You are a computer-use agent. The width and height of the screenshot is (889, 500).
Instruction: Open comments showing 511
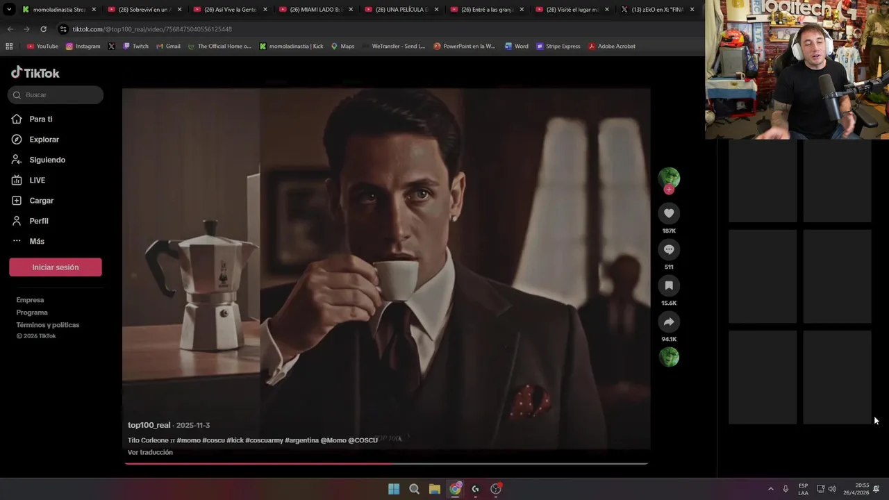669,249
